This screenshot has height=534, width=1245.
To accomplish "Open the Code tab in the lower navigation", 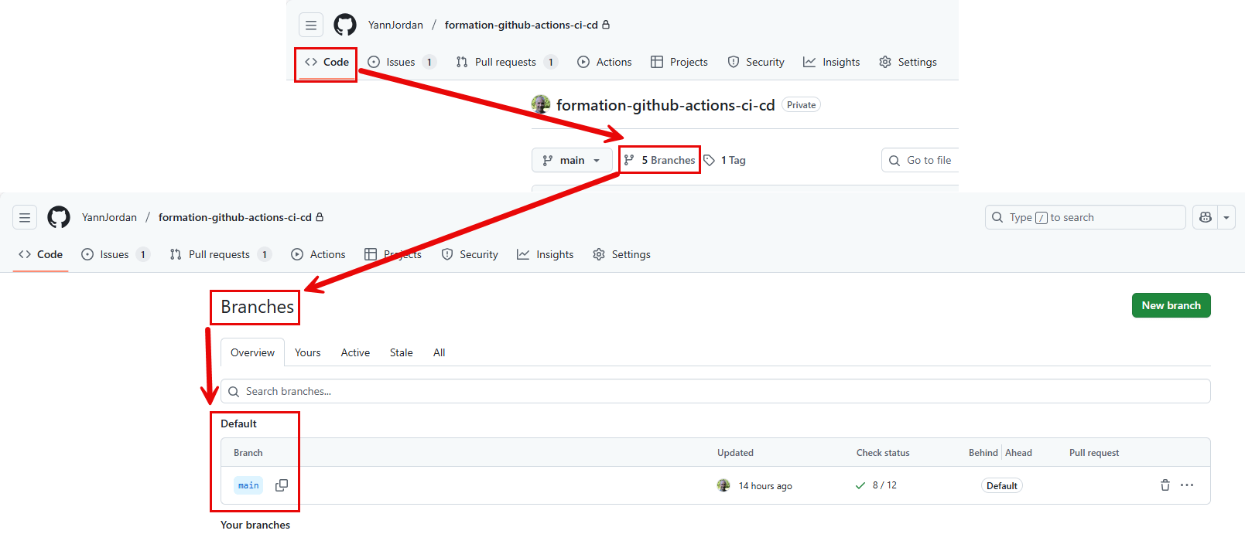I will click(40, 254).
